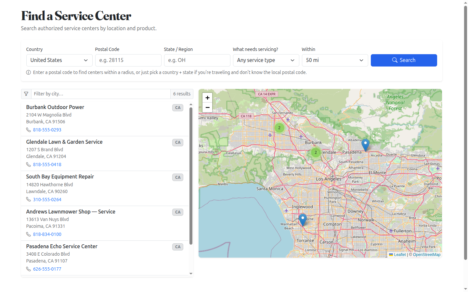Call Burbank at 818-555-0293

click(x=47, y=130)
